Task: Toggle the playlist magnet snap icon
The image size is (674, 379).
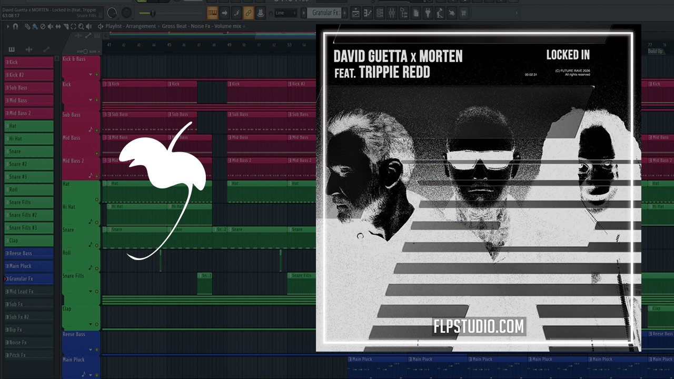Action: (15, 26)
